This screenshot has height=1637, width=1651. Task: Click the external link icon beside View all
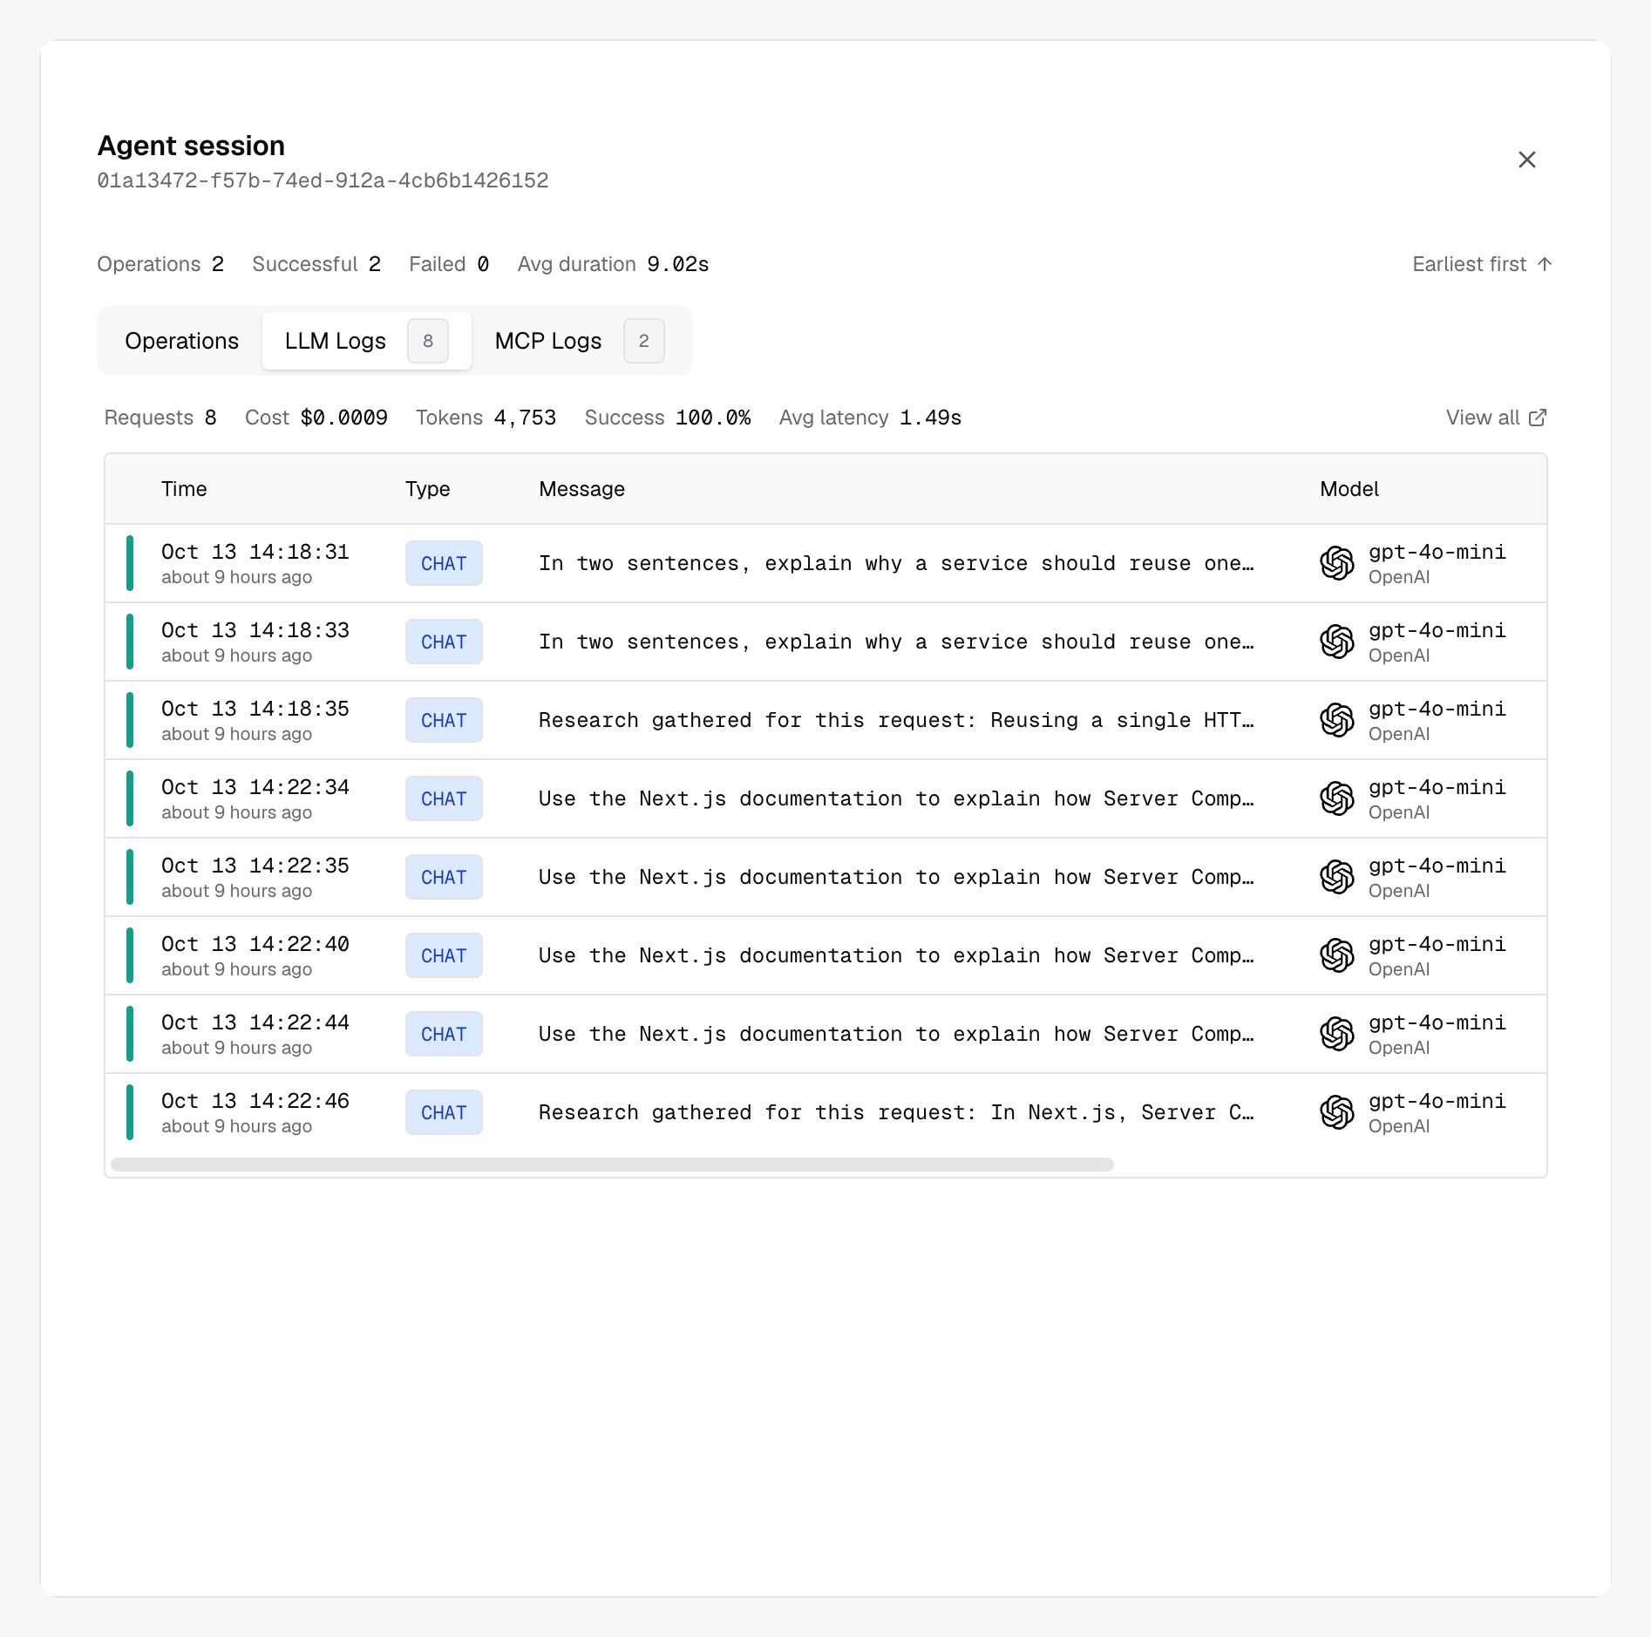[1538, 418]
